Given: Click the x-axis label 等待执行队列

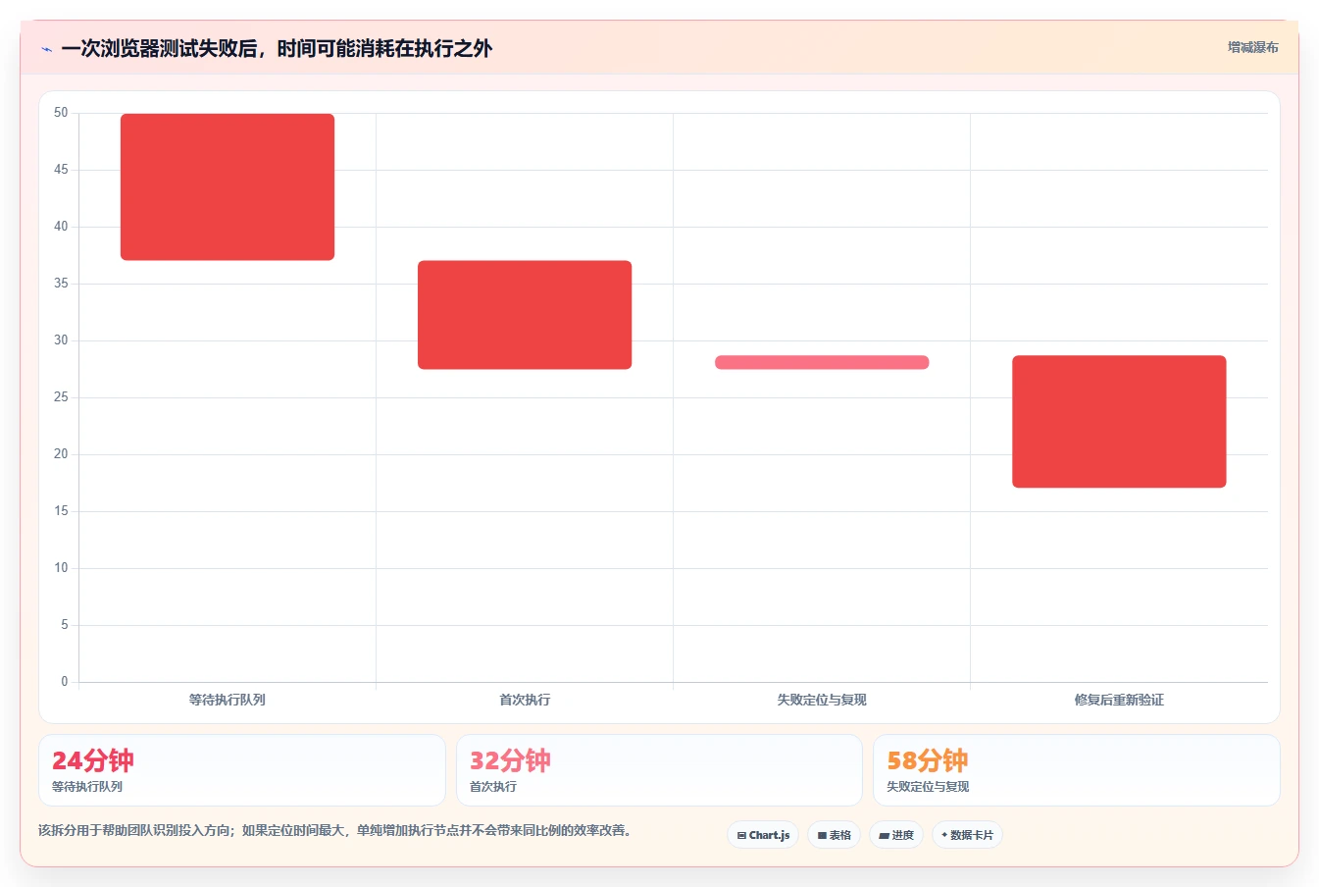Looking at the screenshot, I should point(228,700).
